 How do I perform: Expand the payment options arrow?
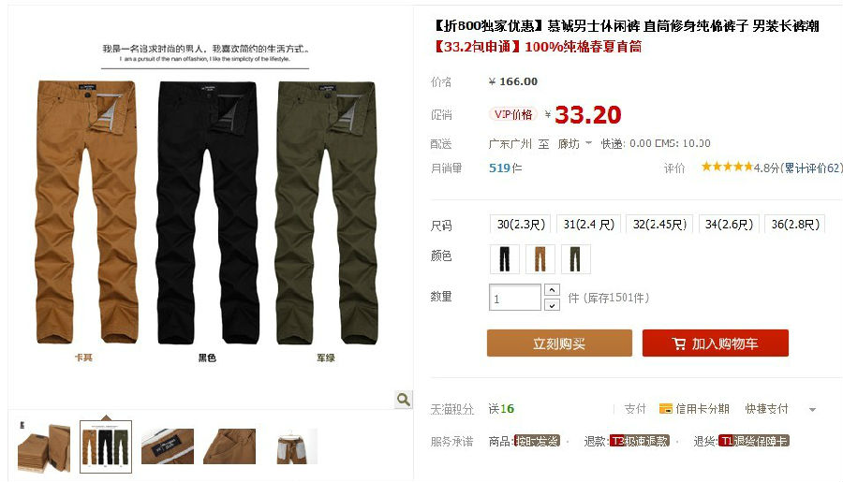point(812,409)
